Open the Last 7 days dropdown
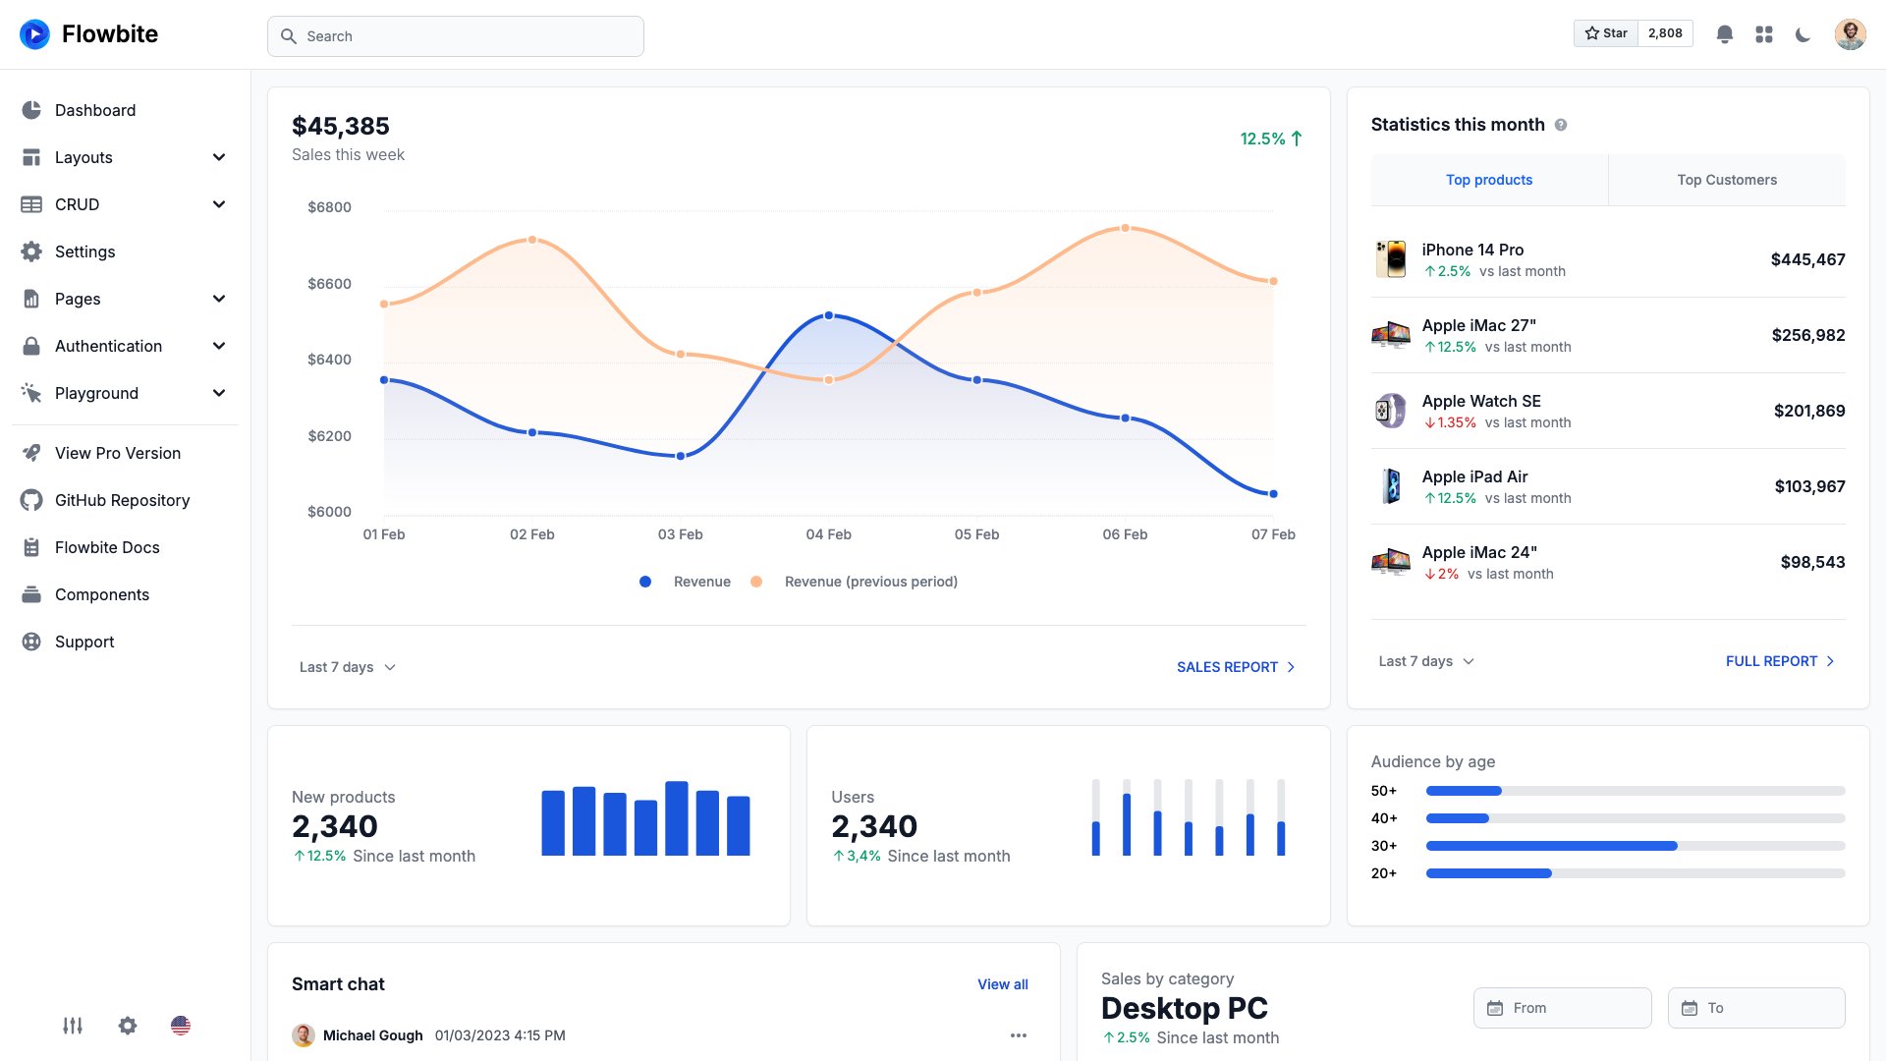The width and height of the screenshot is (1886, 1061). (x=346, y=667)
